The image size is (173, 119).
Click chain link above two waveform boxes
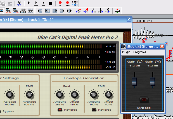(x=23, y=11)
